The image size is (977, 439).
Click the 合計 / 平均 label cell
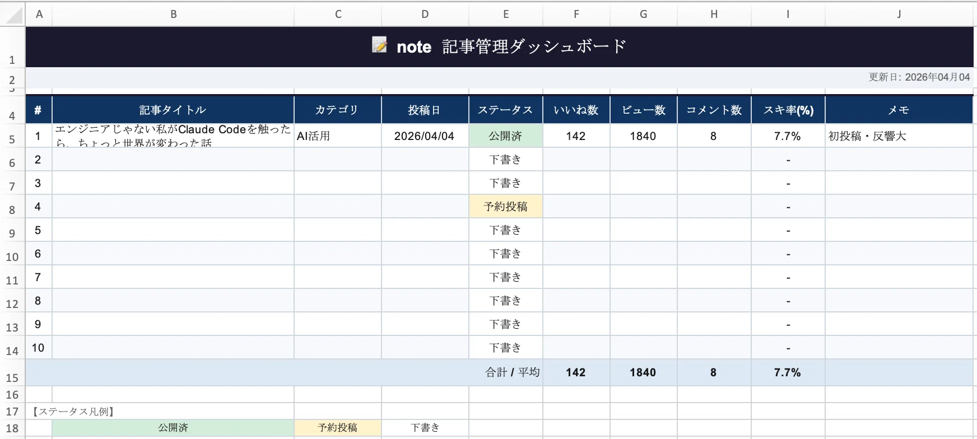click(284, 372)
